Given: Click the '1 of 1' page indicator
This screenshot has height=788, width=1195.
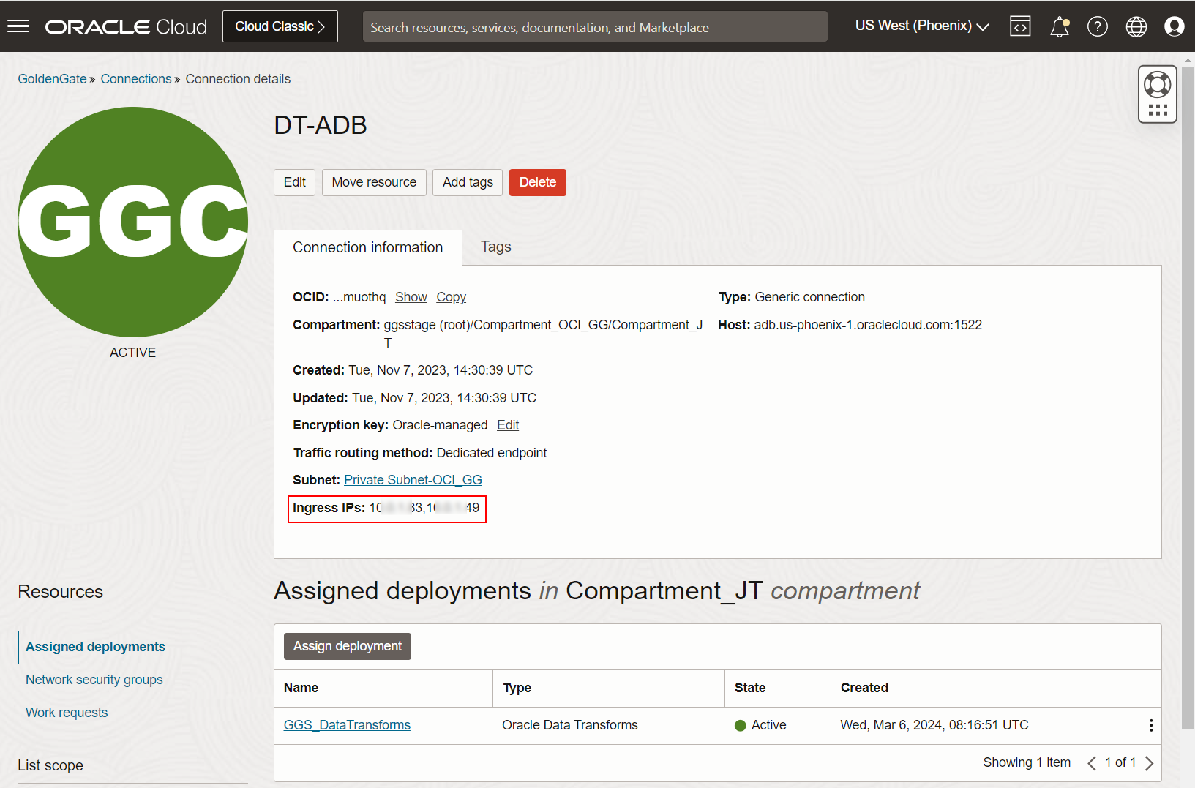Looking at the screenshot, I should pos(1120,762).
